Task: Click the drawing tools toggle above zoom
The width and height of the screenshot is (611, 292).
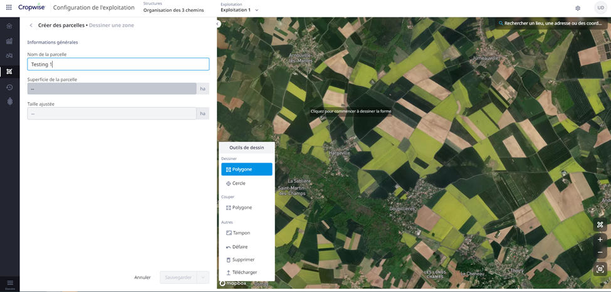Action: 600,224
